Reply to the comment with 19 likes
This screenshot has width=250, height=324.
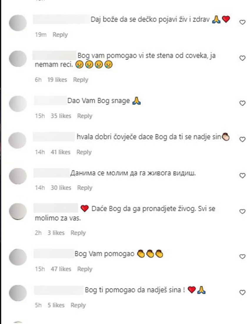coord(81,80)
